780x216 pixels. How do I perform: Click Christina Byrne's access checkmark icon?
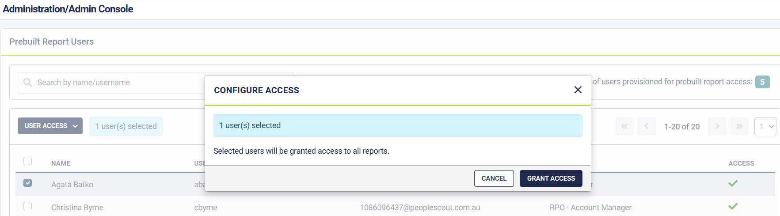click(733, 206)
